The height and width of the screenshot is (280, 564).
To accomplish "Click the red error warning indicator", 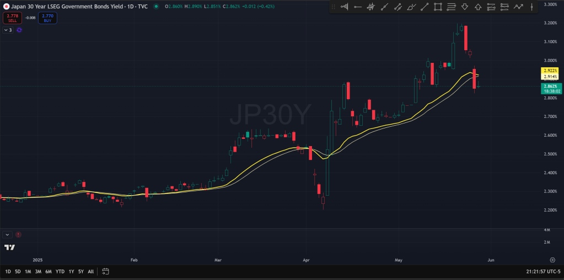I will (x=18, y=234).
